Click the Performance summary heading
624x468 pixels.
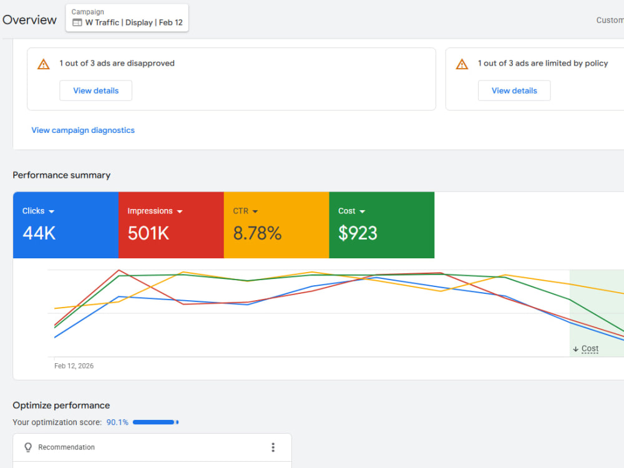pos(62,175)
